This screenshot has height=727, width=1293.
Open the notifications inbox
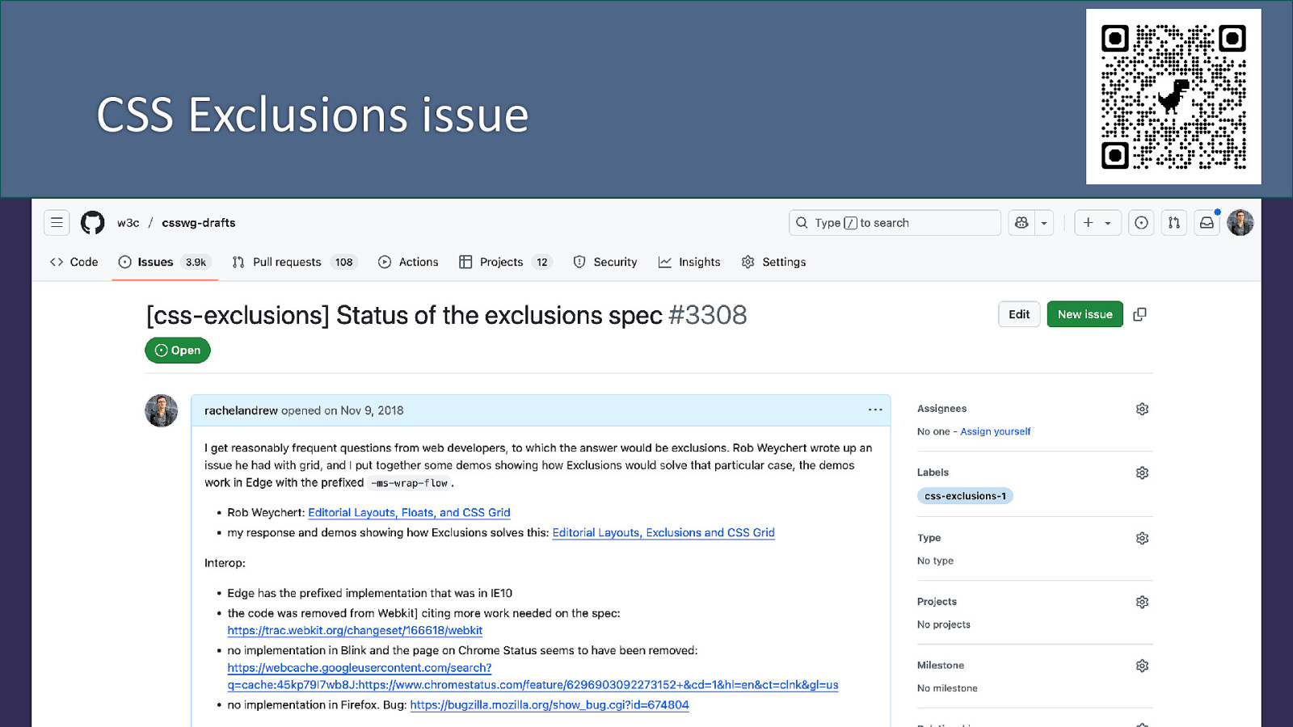[1207, 223]
